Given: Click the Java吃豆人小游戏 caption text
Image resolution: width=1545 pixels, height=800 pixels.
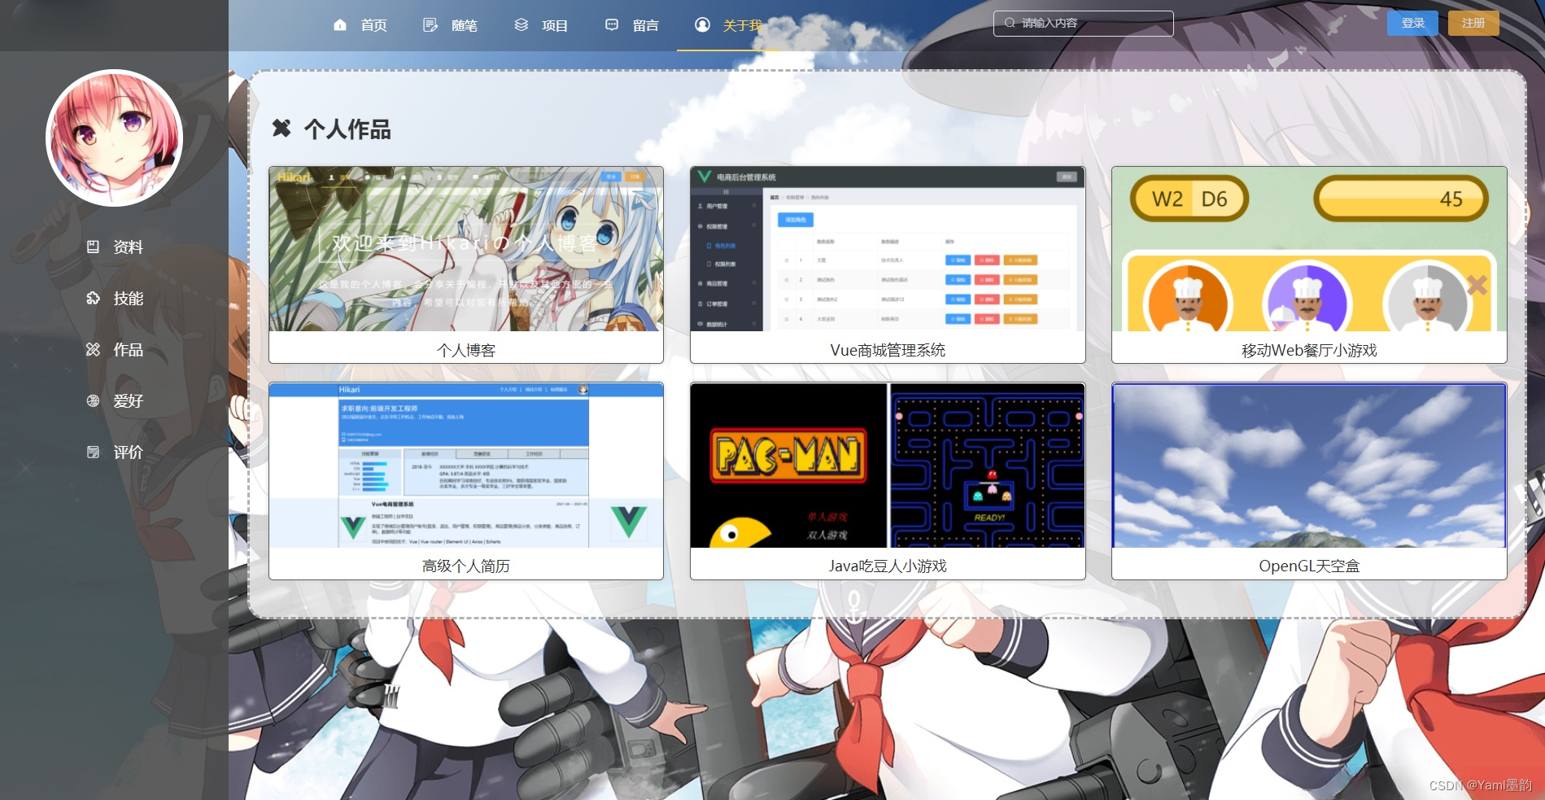Looking at the screenshot, I should point(888,566).
